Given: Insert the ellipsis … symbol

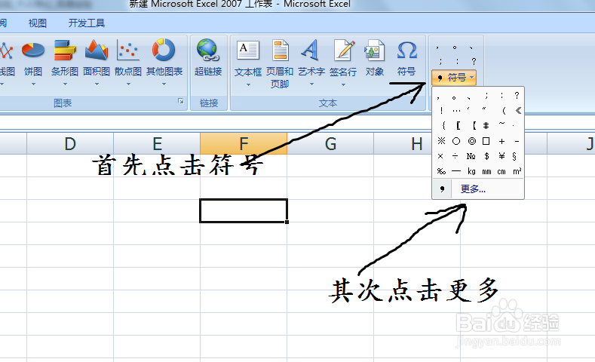Looking at the screenshot, I should tap(456, 111).
